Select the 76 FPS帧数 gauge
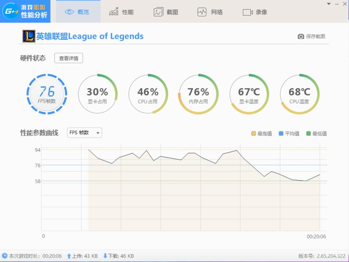Screen dimensions: 349x262 point(47,94)
